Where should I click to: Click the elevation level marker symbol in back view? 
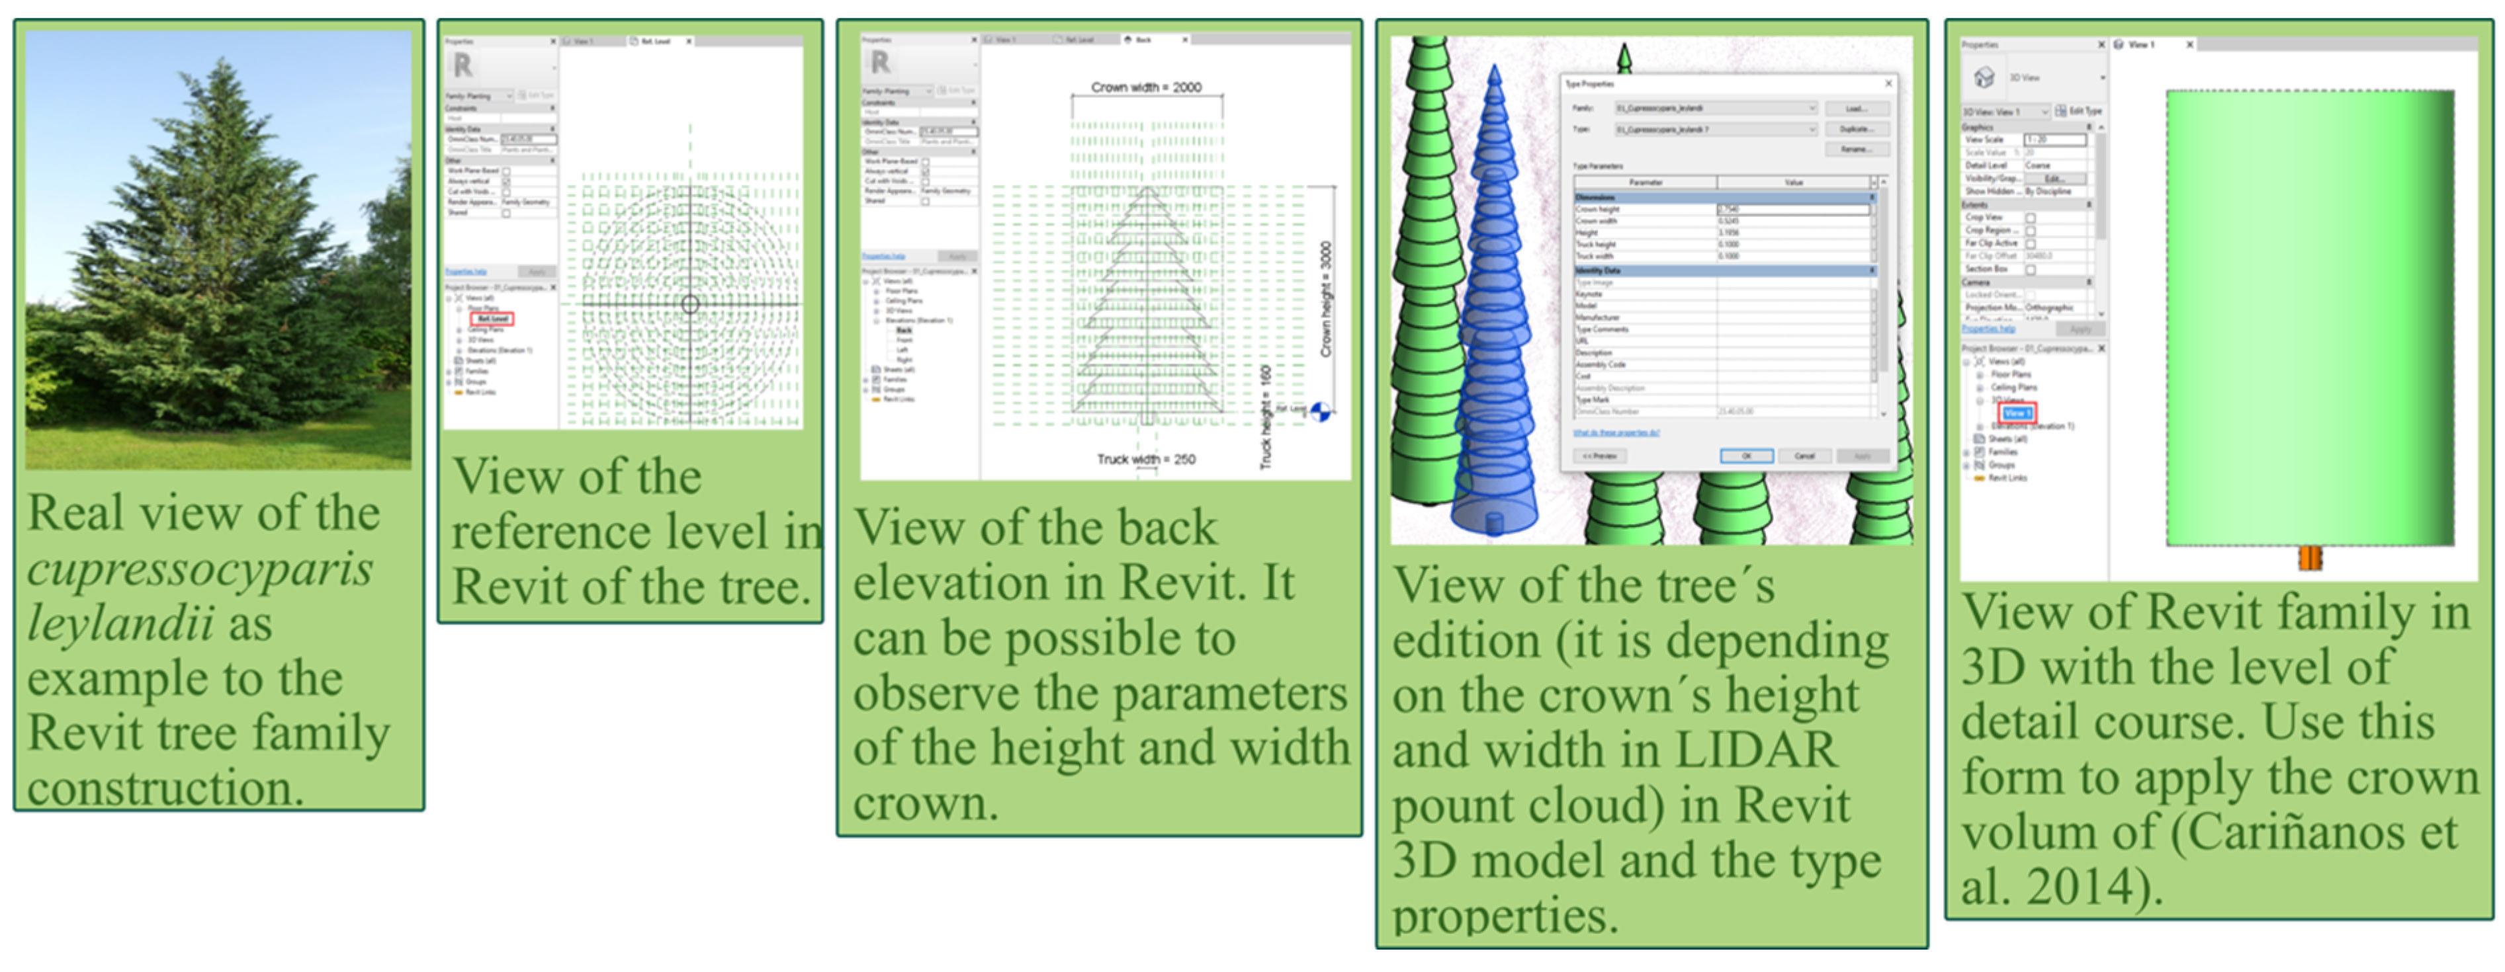coord(1319,412)
